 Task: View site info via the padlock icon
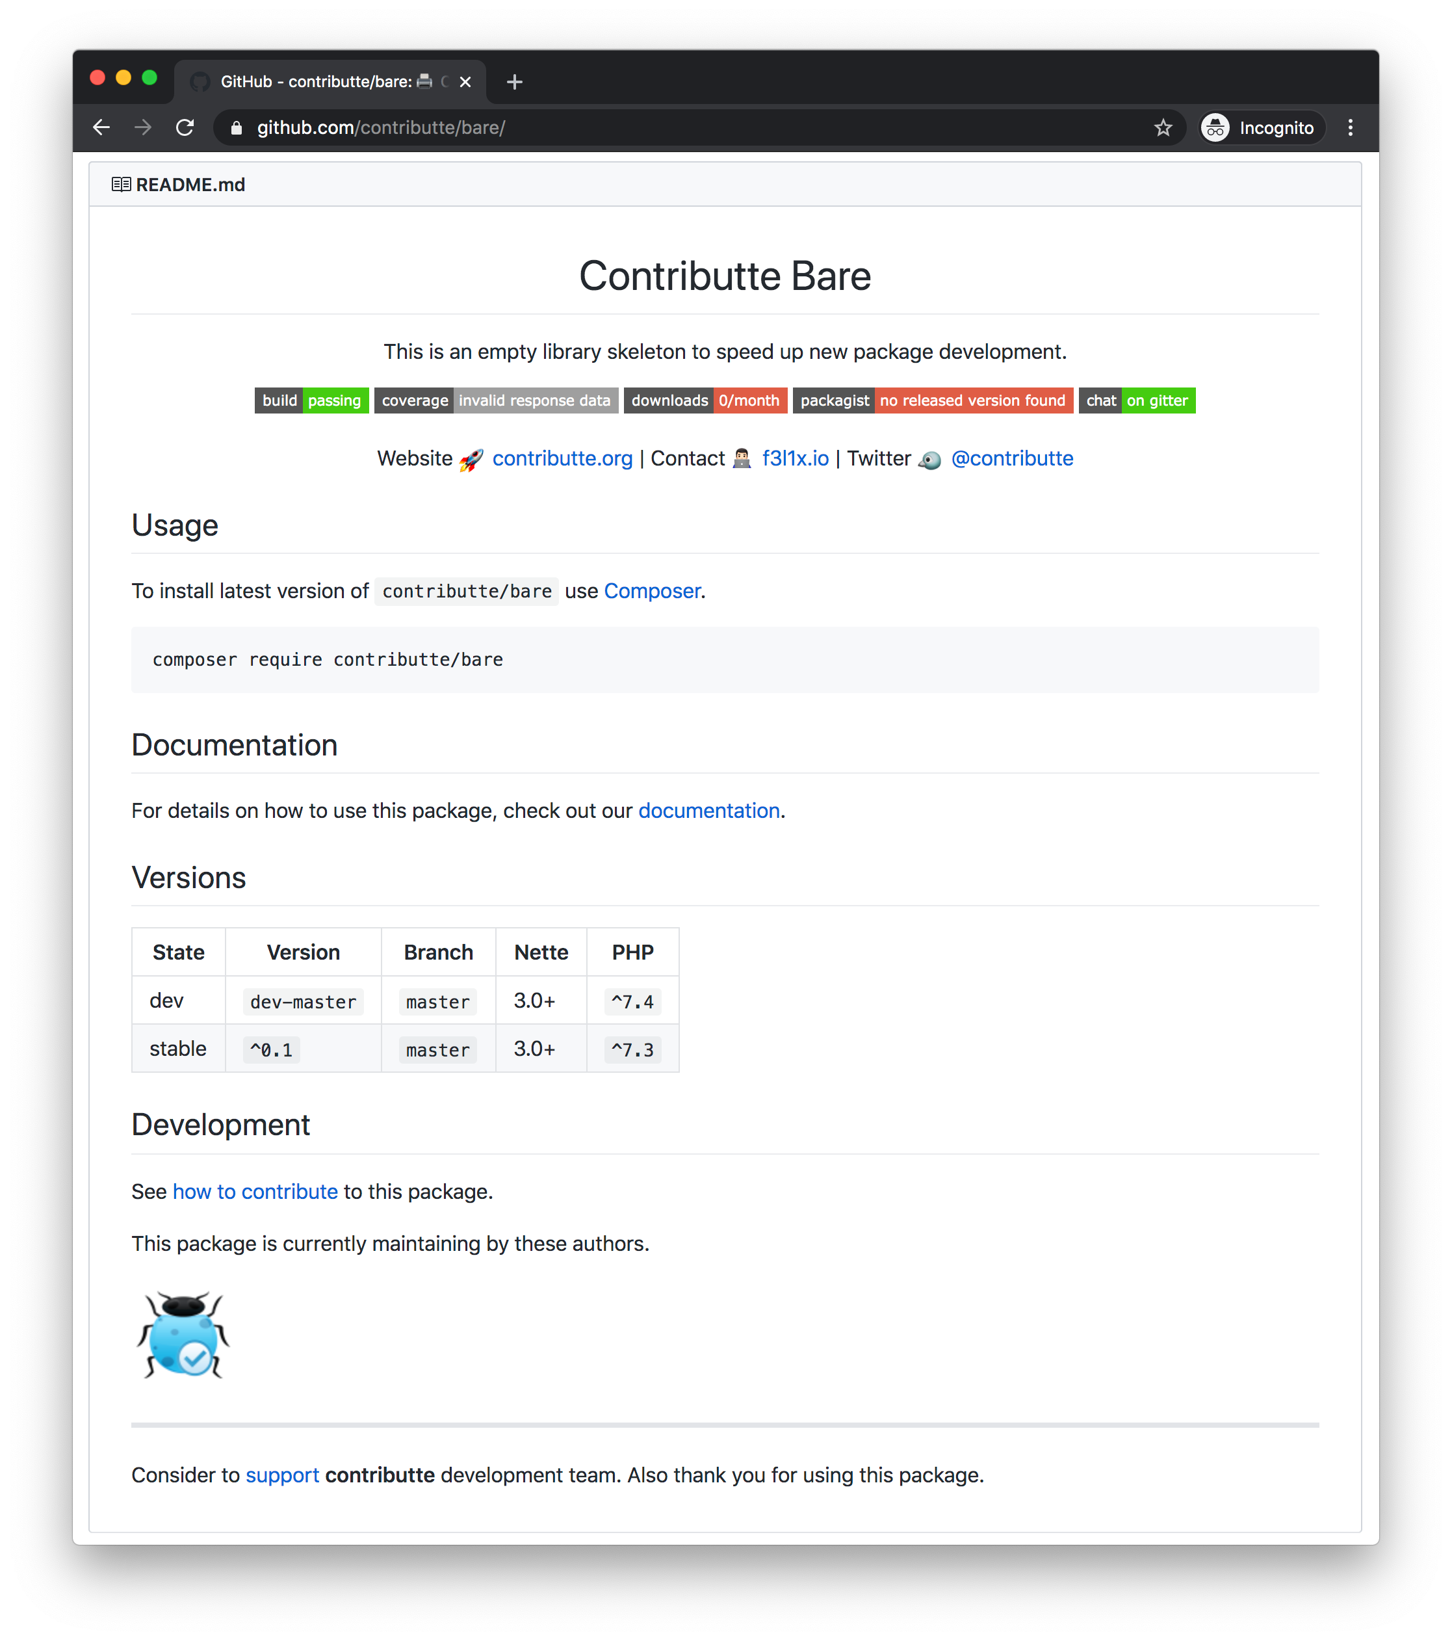click(x=236, y=127)
